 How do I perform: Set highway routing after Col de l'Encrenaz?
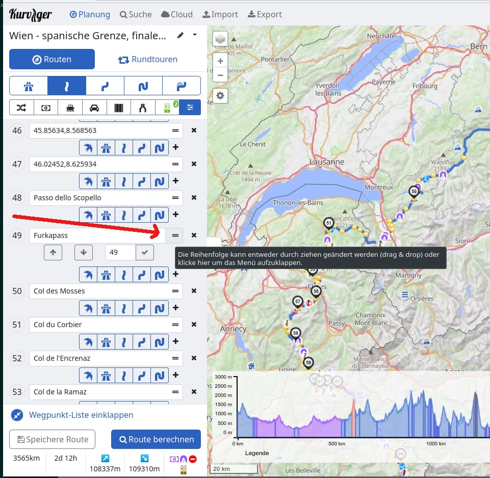point(106,376)
